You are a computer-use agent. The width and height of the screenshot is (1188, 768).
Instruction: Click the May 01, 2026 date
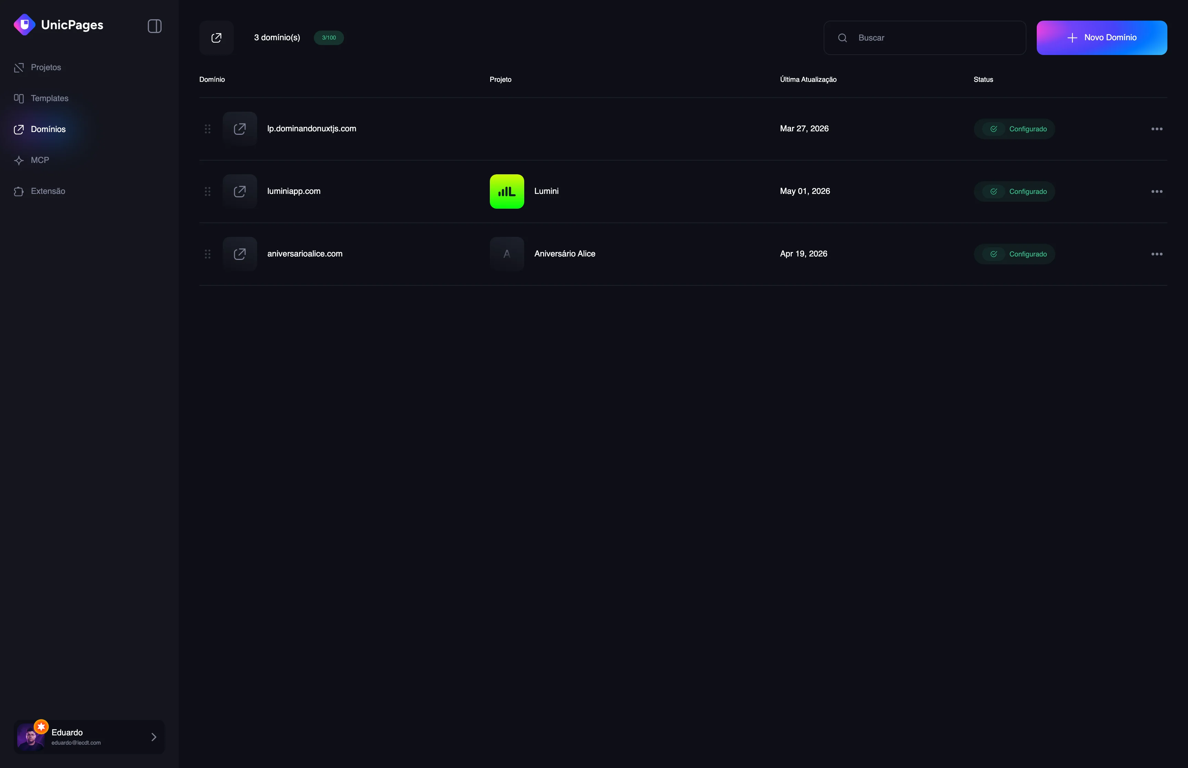tap(805, 191)
